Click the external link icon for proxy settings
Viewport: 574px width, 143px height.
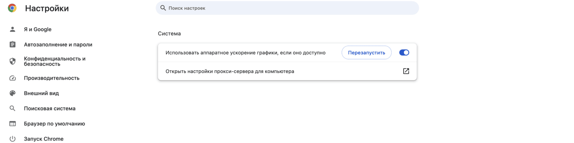click(x=406, y=71)
